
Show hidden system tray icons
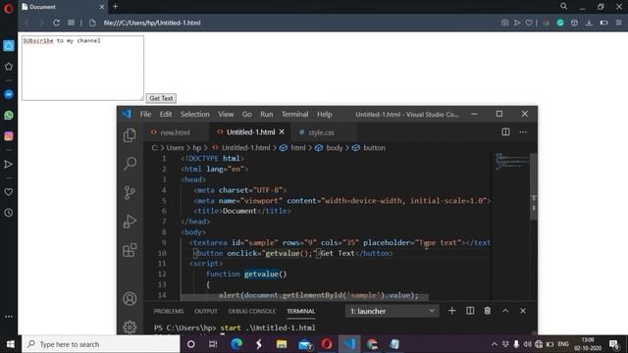[x=495, y=344]
